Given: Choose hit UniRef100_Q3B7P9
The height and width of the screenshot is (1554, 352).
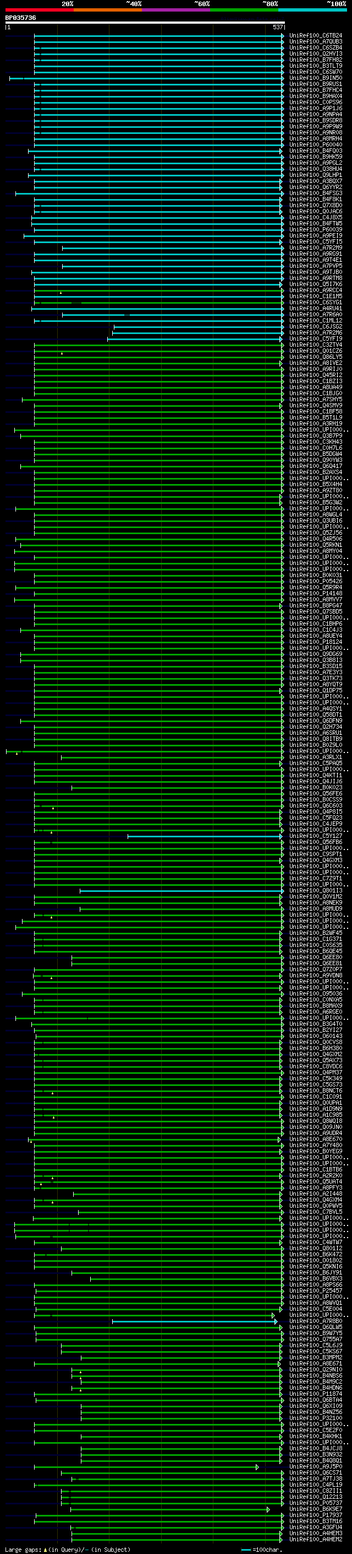Looking at the screenshot, I should click(x=316, y=435).
